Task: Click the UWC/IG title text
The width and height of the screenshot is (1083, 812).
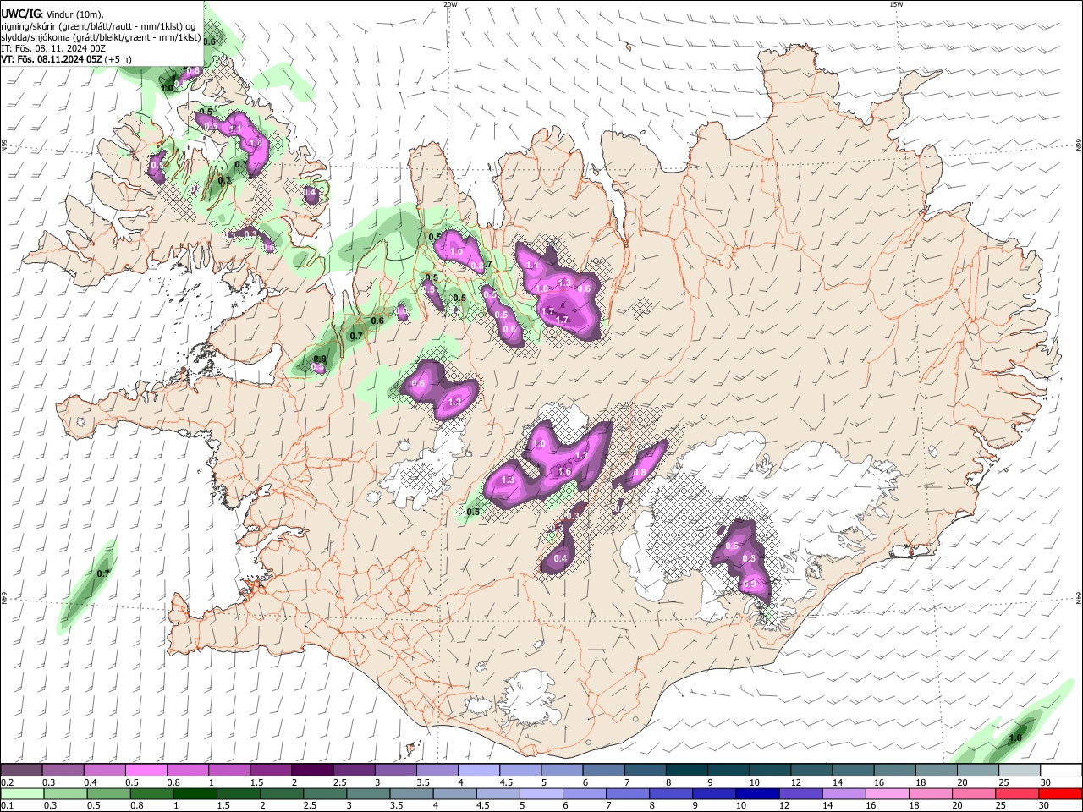Action: (21, 14)
